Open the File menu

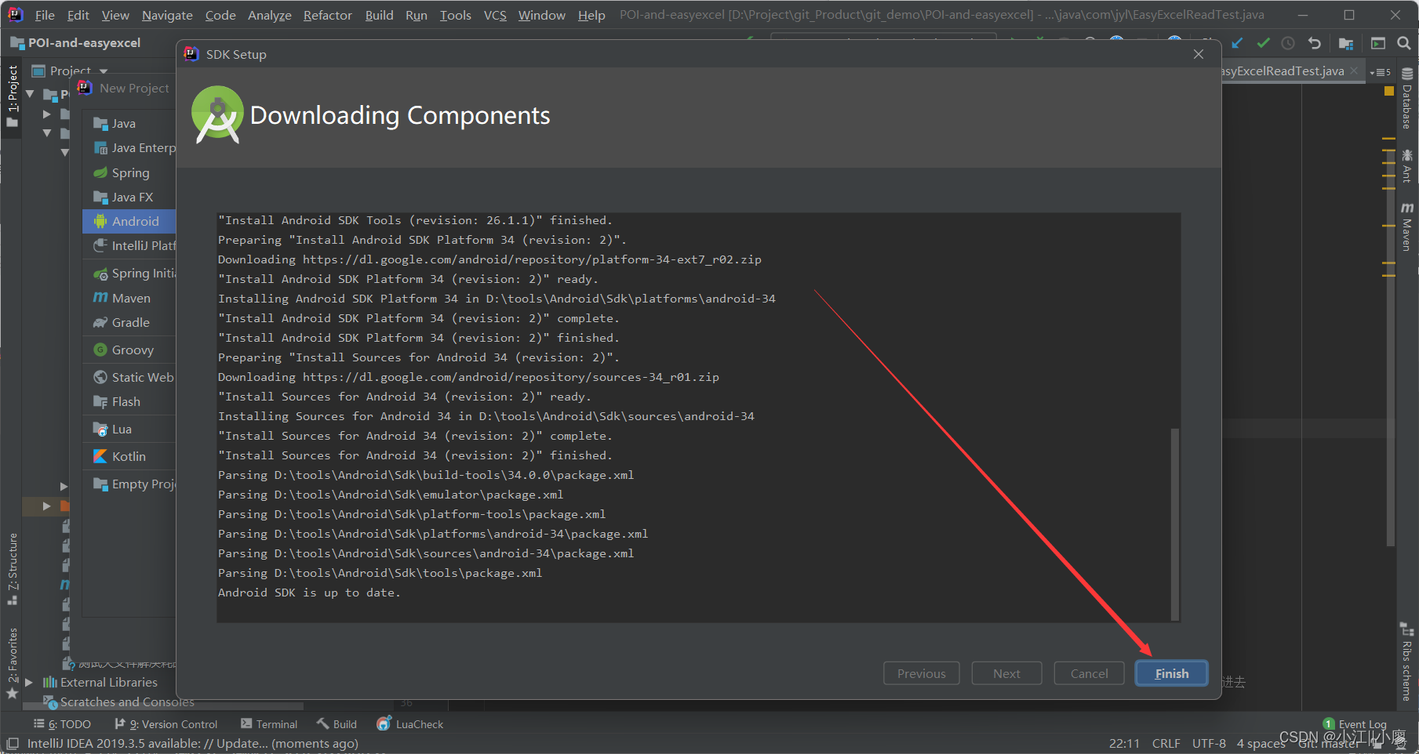click(x=45, y=15)
